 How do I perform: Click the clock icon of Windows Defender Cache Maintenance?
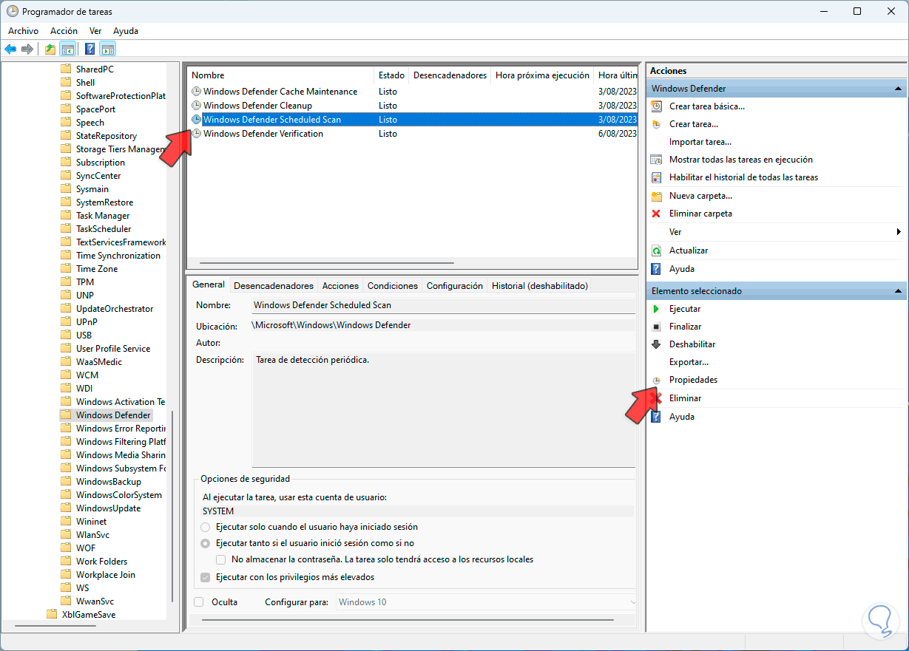196,92
